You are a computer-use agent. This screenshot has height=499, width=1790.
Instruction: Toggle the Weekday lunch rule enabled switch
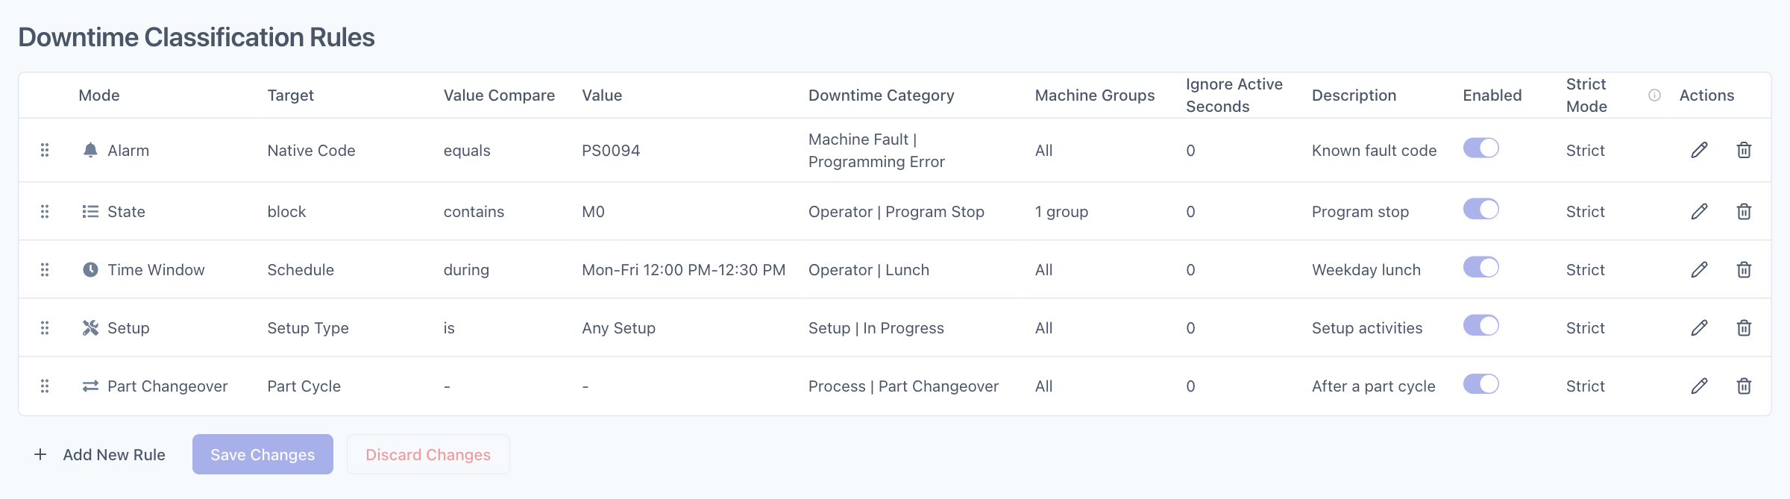[x=1480, y=267]
